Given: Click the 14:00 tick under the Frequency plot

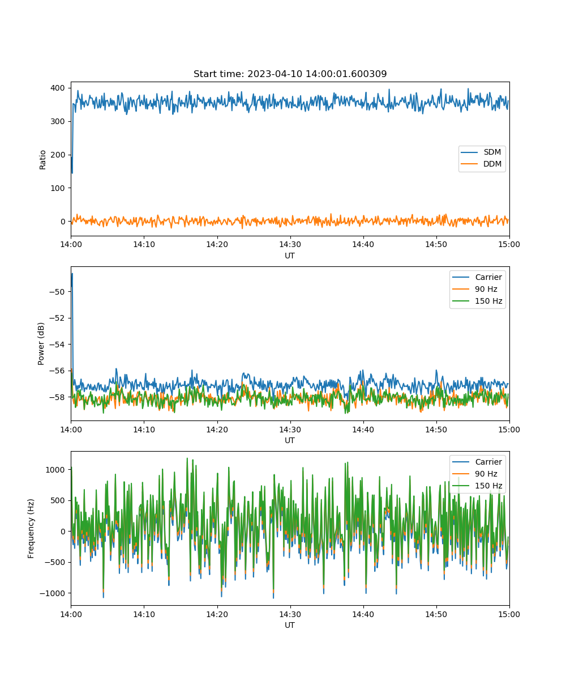Looking at the screenshot, I should [x=71, y=614].
